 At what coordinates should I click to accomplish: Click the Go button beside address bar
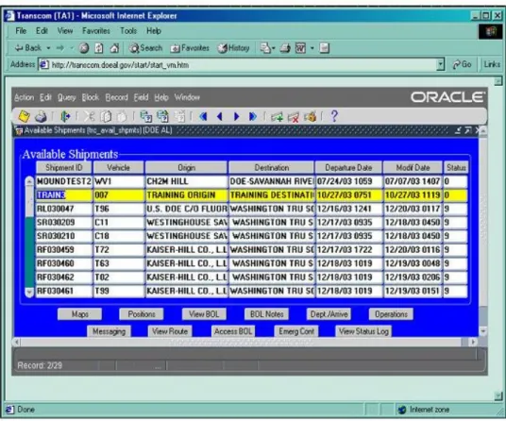pos(463,64)
